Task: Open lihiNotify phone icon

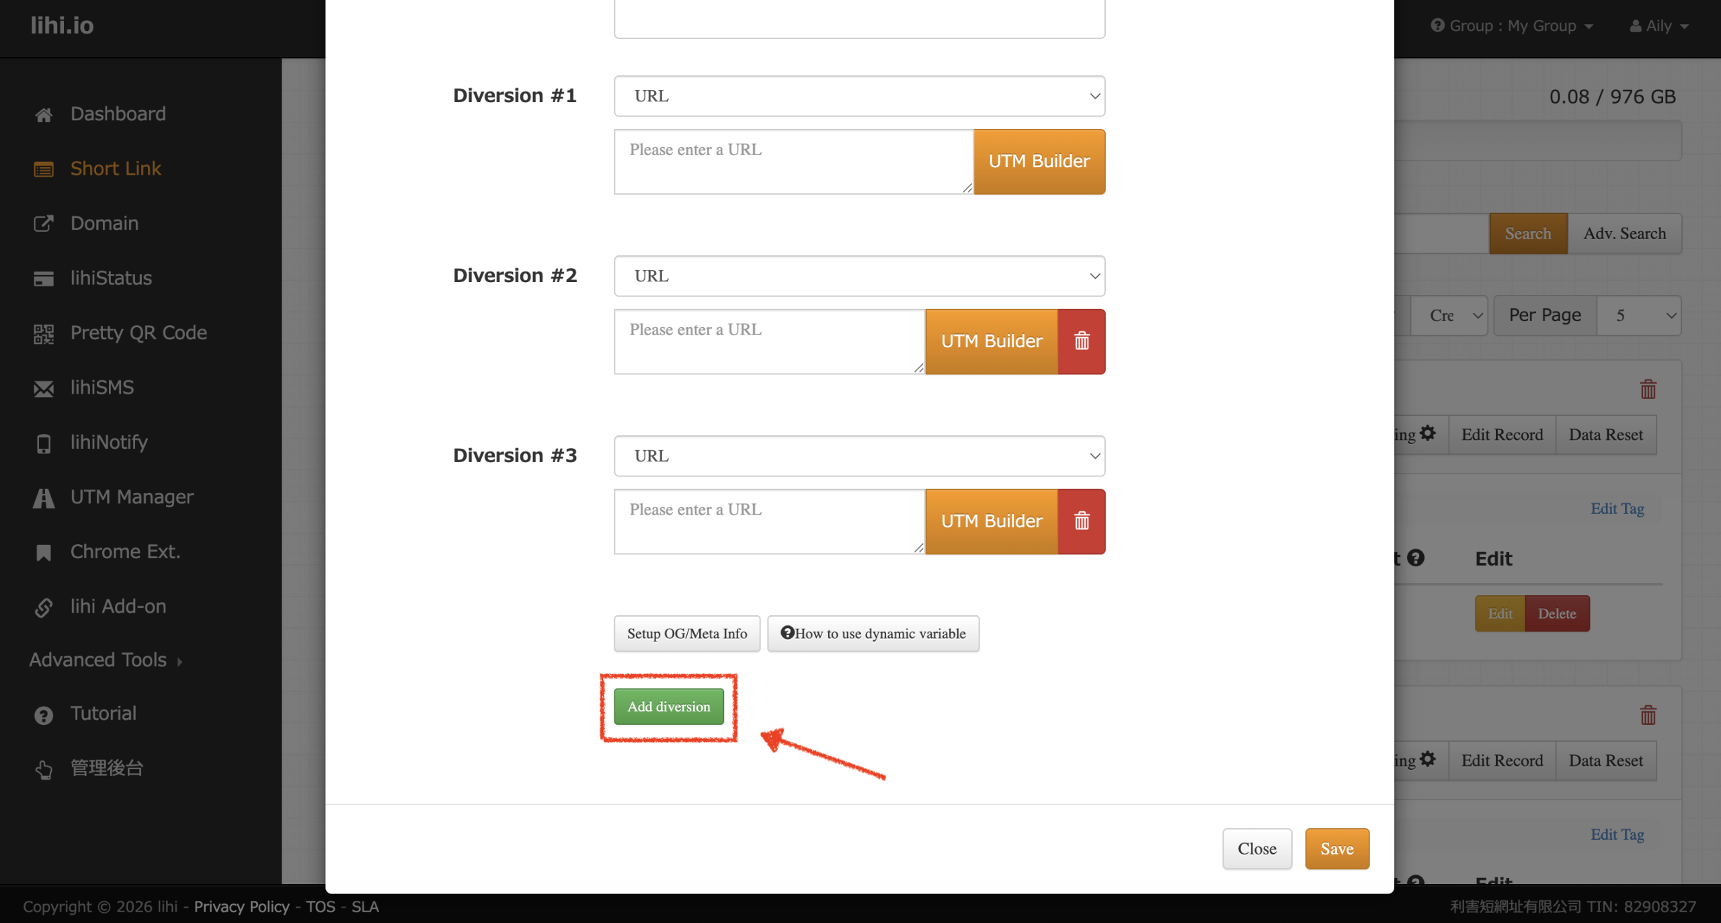Action: coord(44,443)
